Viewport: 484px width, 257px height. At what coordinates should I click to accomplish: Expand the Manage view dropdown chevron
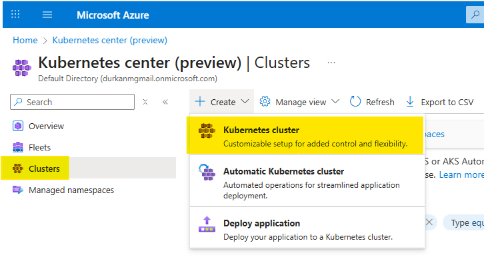tap(335, 101)
